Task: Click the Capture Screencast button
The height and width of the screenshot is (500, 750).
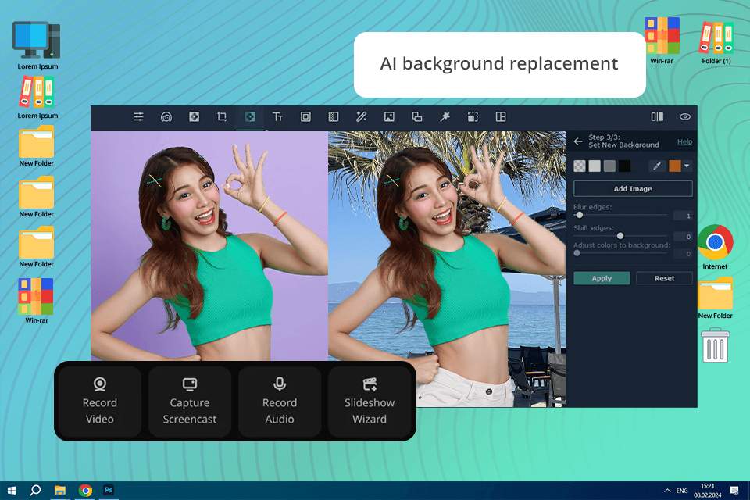Action: [189, 401]
